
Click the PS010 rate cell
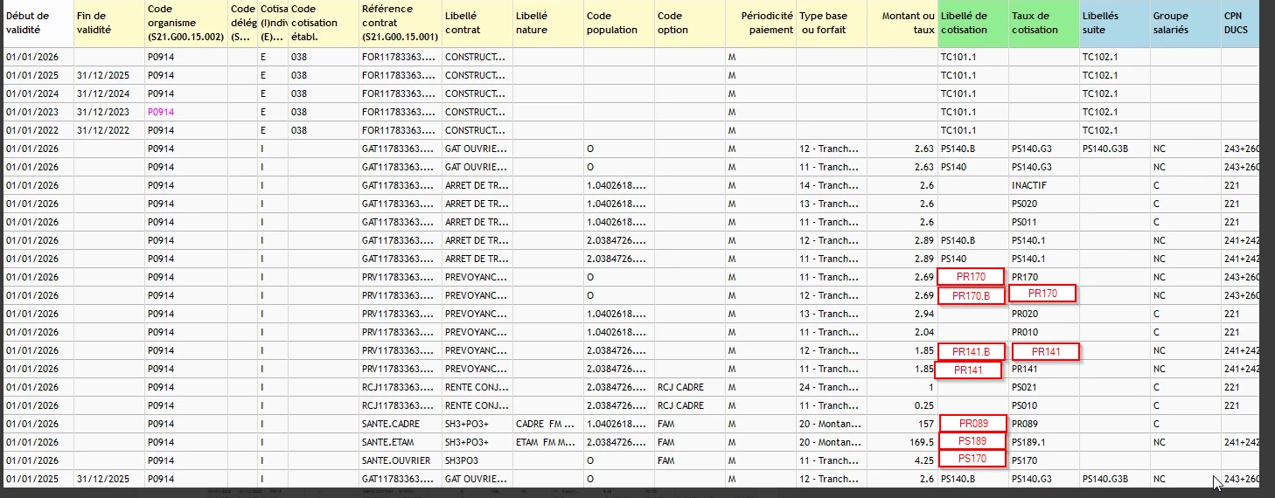1043,405
